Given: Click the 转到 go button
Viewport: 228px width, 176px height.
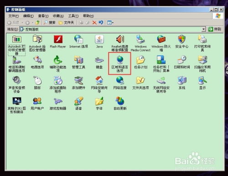Looking at the screenshot, I should [x=215, y=29].
